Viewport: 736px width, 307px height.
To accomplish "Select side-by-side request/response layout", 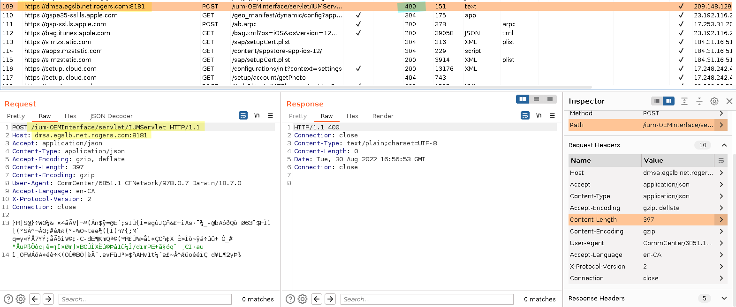I will coord(523,99).
